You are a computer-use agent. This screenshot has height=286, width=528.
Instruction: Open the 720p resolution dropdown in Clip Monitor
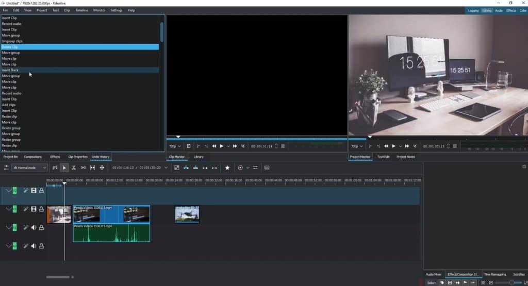[x=175, y=146]
